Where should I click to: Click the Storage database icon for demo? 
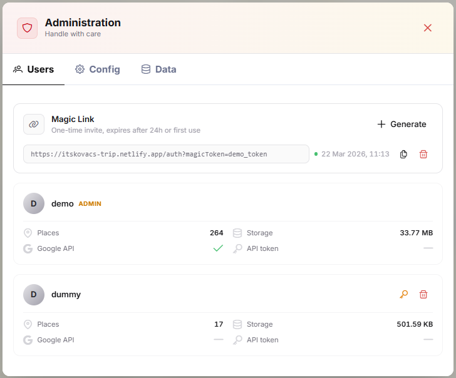237,233
